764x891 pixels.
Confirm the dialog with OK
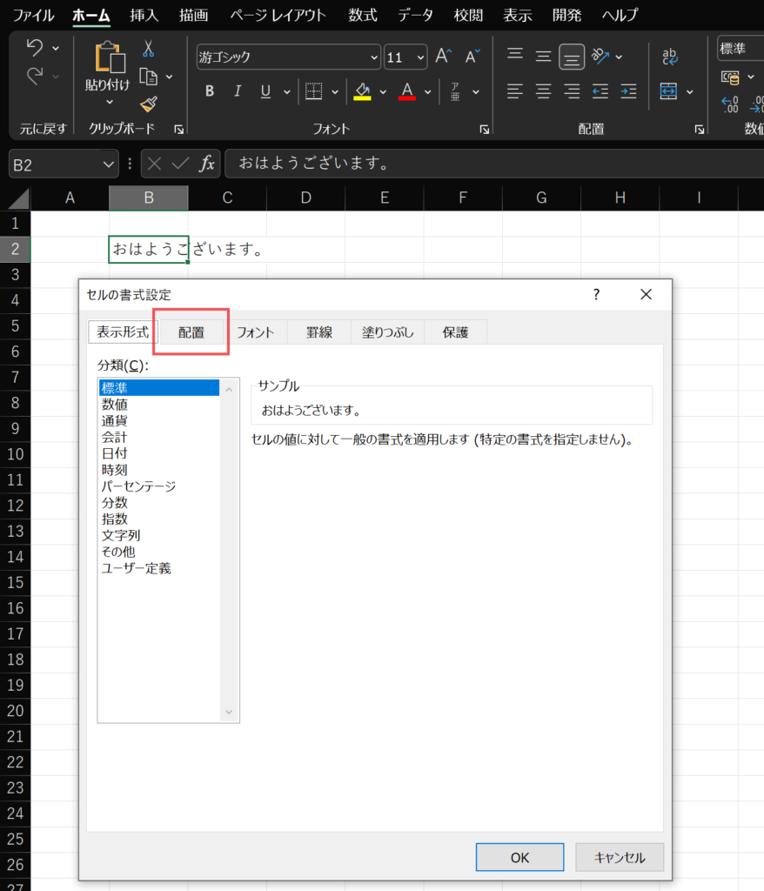519,857
